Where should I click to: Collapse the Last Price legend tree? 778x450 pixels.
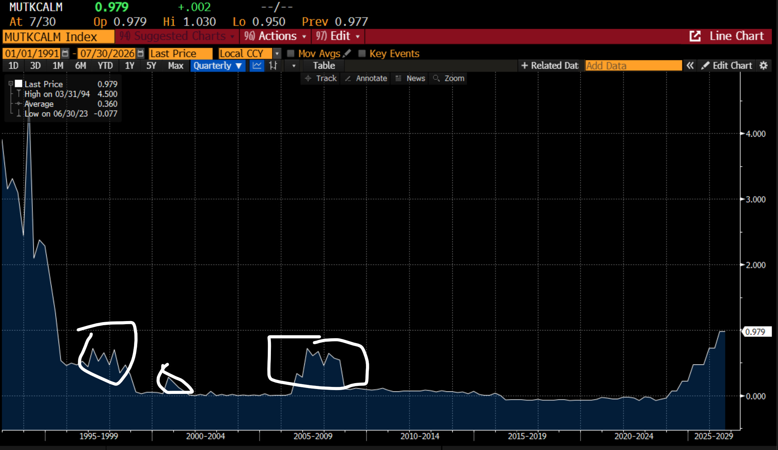pyautogui.click(x=11, y=83)
